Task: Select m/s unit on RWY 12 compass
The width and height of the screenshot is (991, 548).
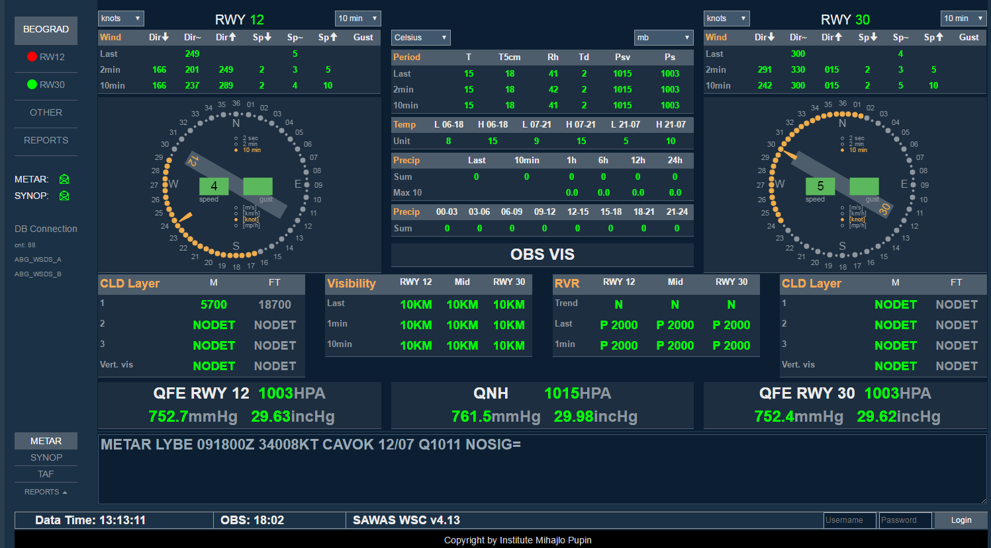Action: click(x=236, y=208)
